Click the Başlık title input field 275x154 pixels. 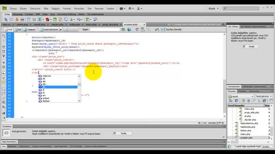pyautogui.click(x=105, y=30)
